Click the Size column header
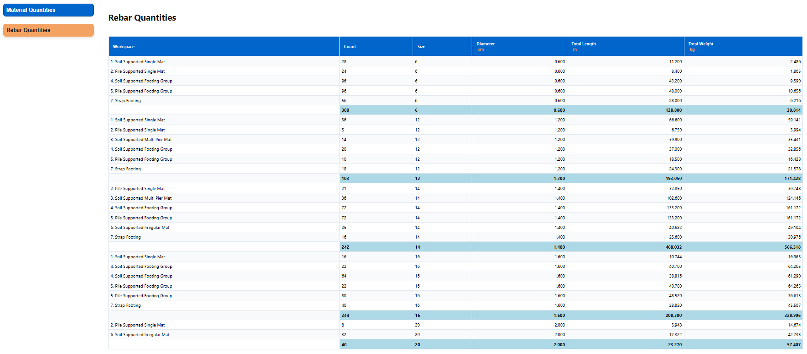The height and width of the screenshot is (354, 807). 421,47
